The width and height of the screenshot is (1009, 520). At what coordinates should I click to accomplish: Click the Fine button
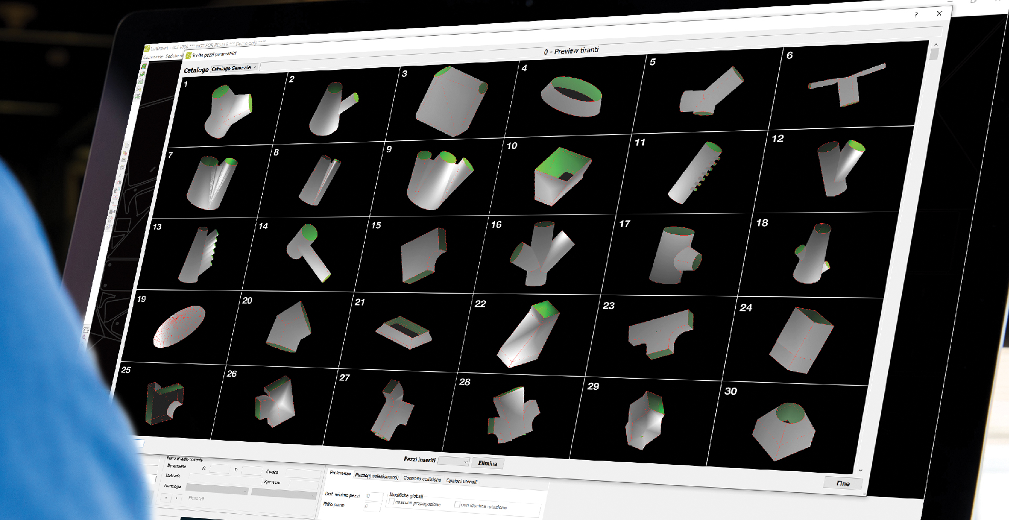point(843,483)
